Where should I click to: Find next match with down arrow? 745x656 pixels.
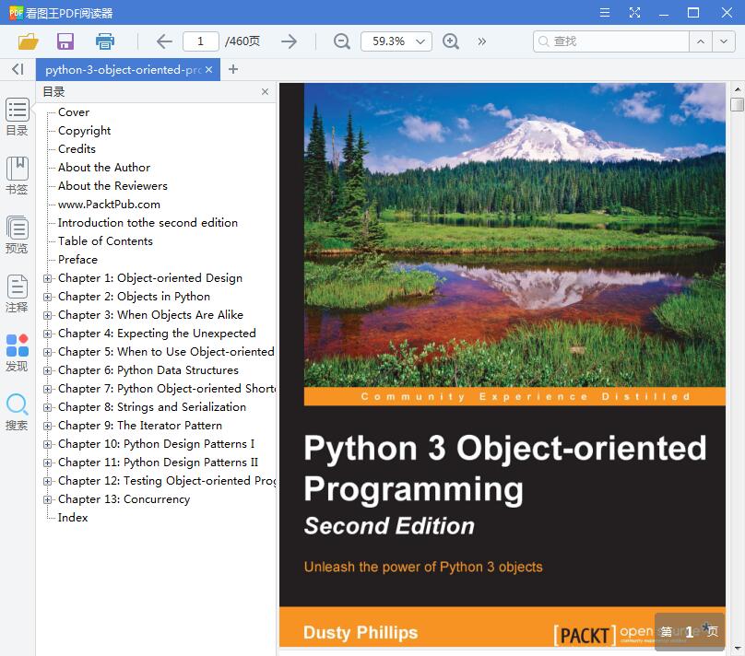[723, 41]
